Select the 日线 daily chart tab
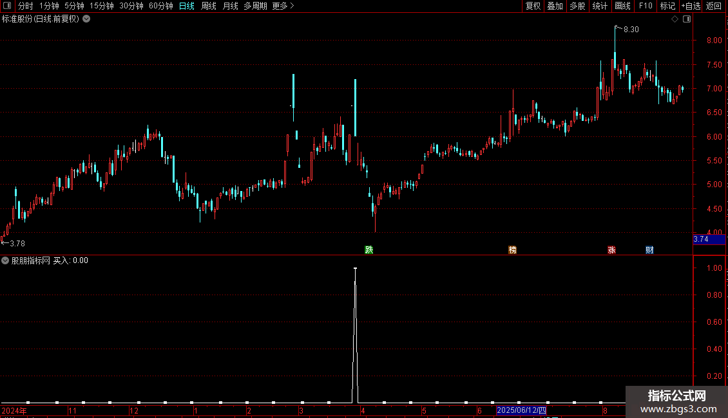Viewport: 728px width, 418px height. point(187,6)
